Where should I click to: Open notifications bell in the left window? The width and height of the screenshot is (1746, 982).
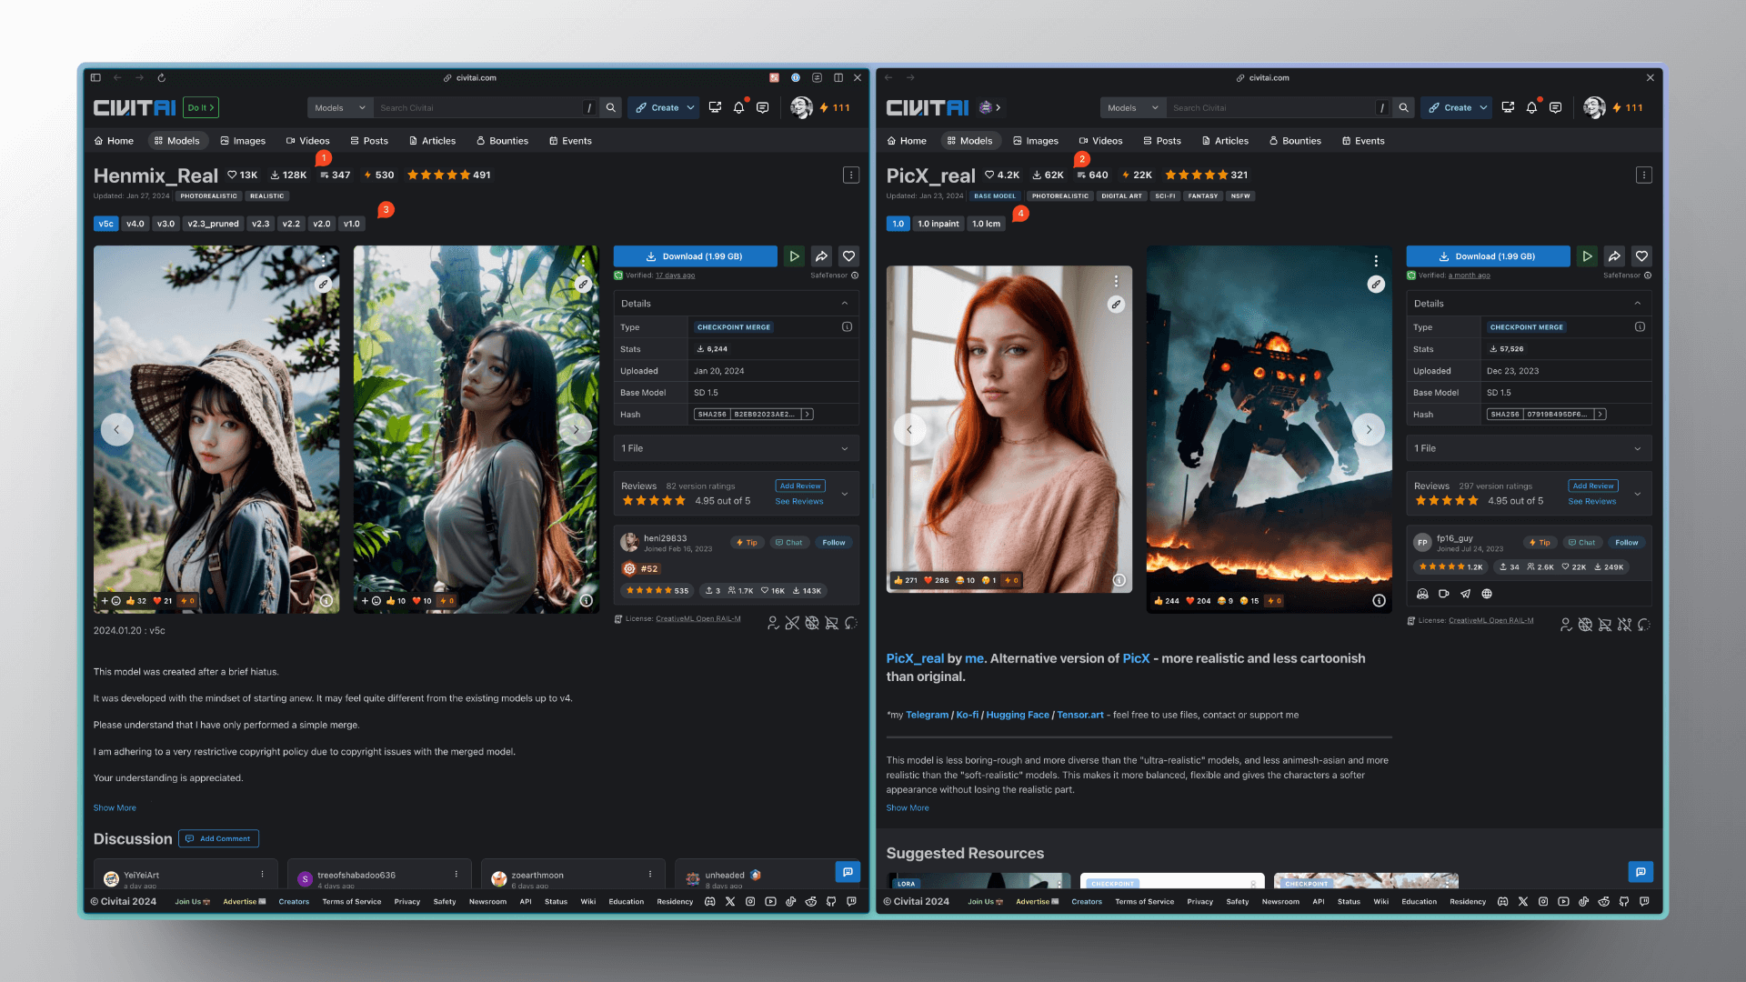tap(739, 107)
